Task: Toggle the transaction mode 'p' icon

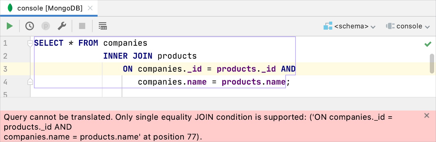Action: click(x=46, y=26)
